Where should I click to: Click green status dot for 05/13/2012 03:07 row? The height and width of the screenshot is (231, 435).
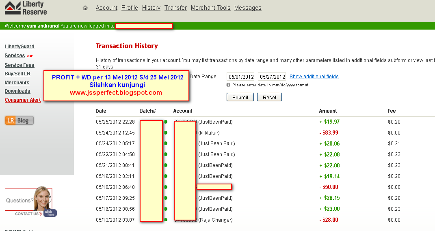click(x=166, y=220)
